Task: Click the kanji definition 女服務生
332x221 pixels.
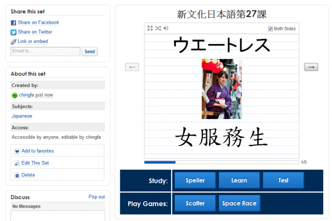Action: [x=222, y=137]
